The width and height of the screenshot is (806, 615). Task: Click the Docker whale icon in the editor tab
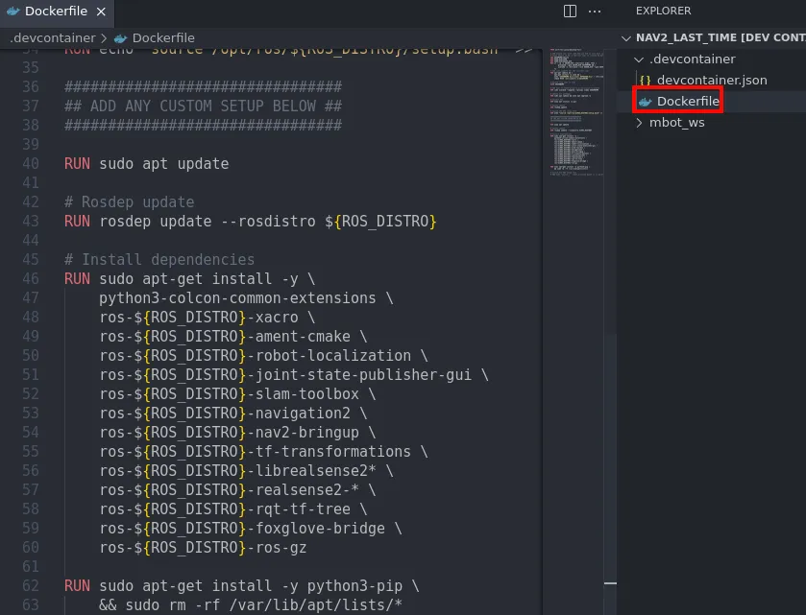12,12
